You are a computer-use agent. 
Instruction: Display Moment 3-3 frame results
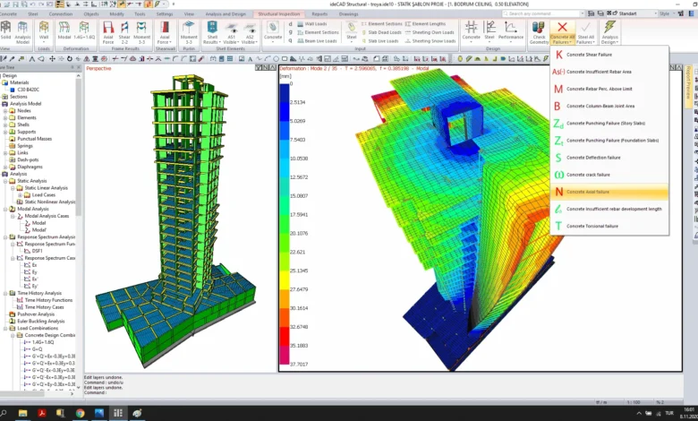(x=141, y=32)
